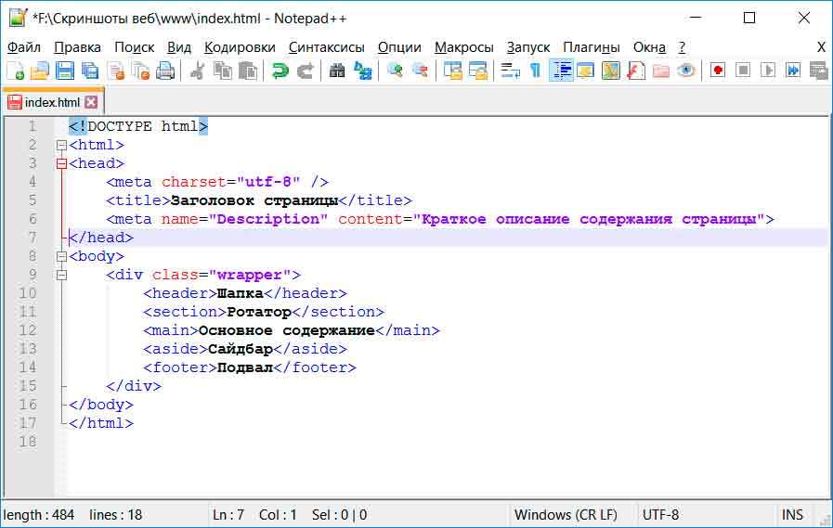This screenshot has width=833, height=528.
Task: Zoom out with the magnifier minus icon
Action: [420, 71]
